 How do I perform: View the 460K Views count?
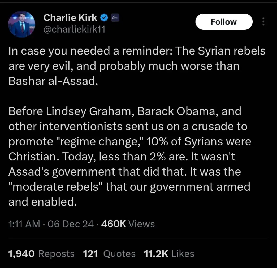[x=128, y=224]
